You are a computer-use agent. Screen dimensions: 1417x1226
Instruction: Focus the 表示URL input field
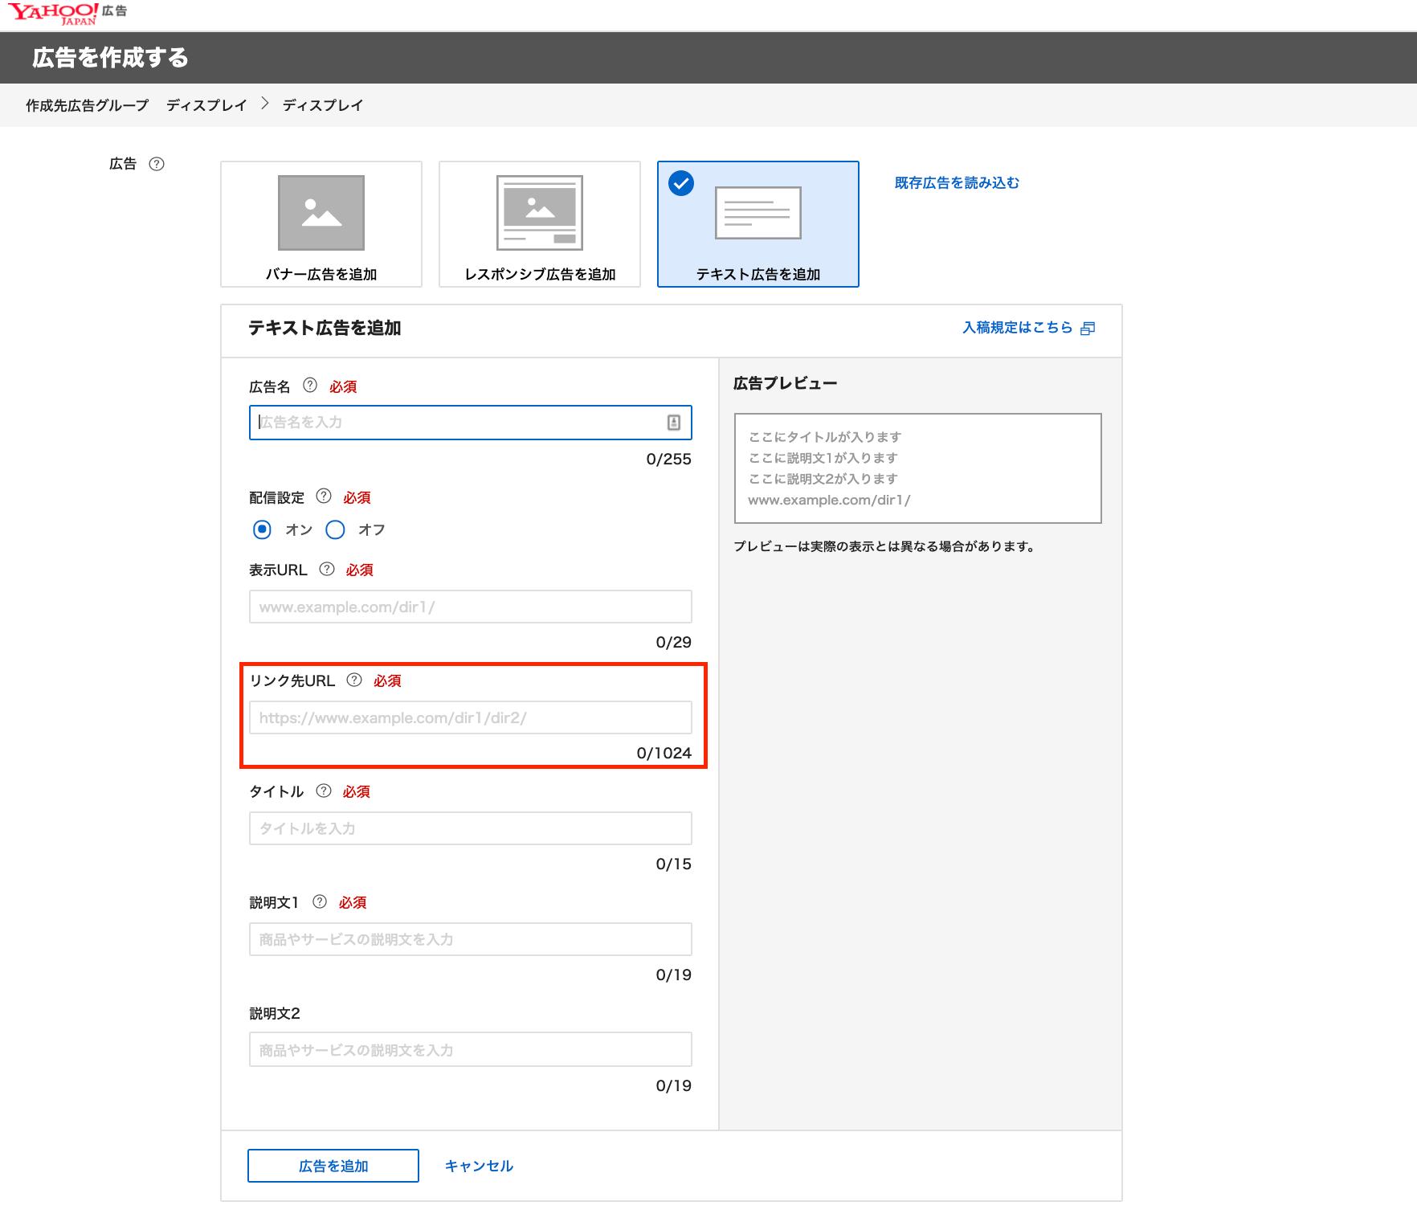(x=471, y=607)
